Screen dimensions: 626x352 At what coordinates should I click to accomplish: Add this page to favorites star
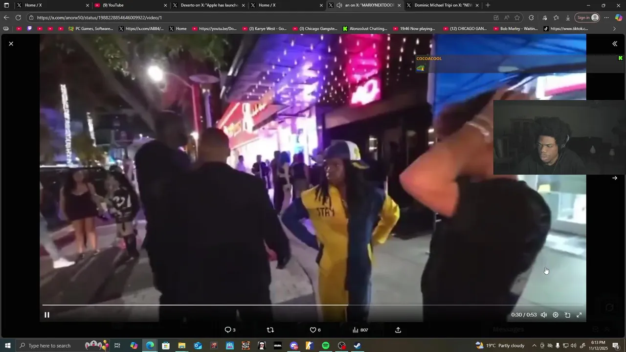(517, 18)
